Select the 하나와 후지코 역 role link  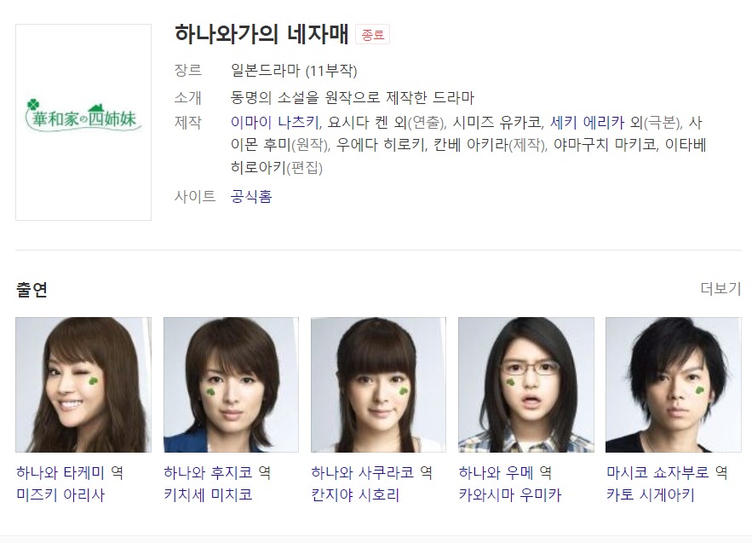[217, 473]
